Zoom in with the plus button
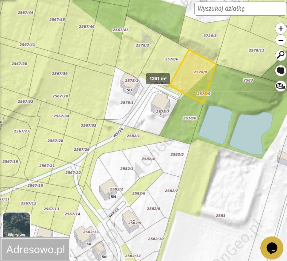287x261 pixels. click(281, 29)
